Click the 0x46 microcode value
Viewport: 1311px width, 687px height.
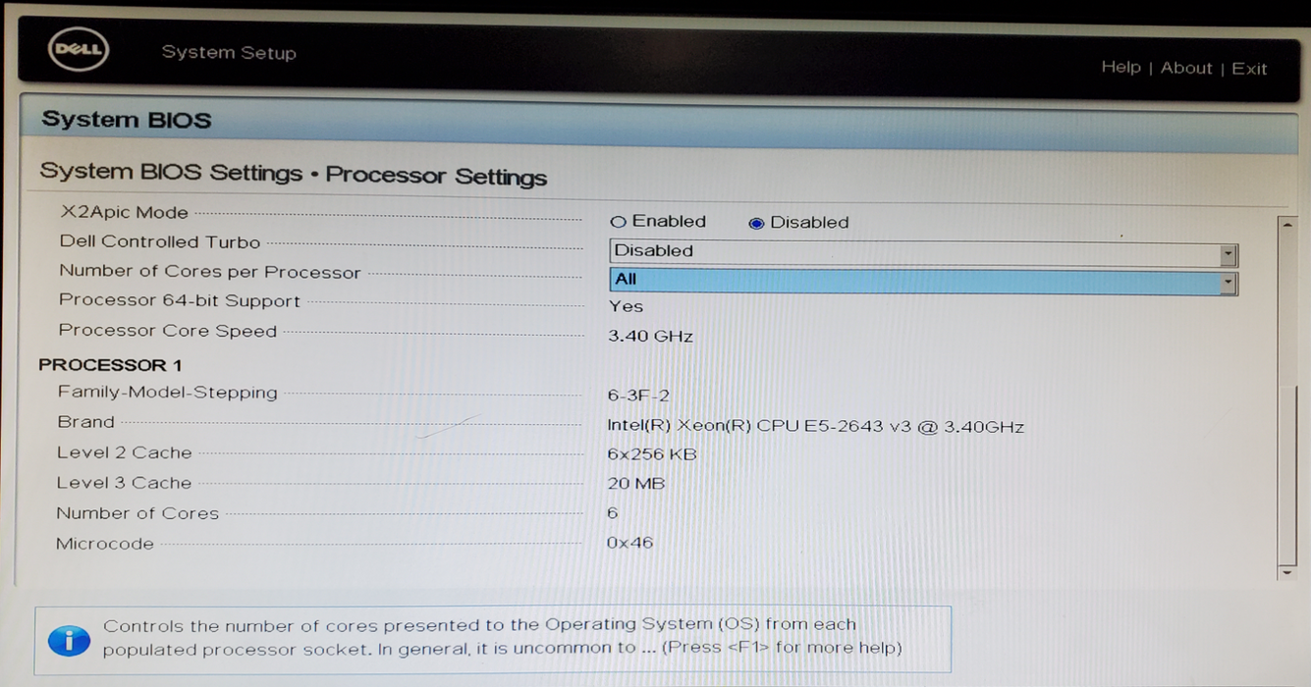pos(629,543)
